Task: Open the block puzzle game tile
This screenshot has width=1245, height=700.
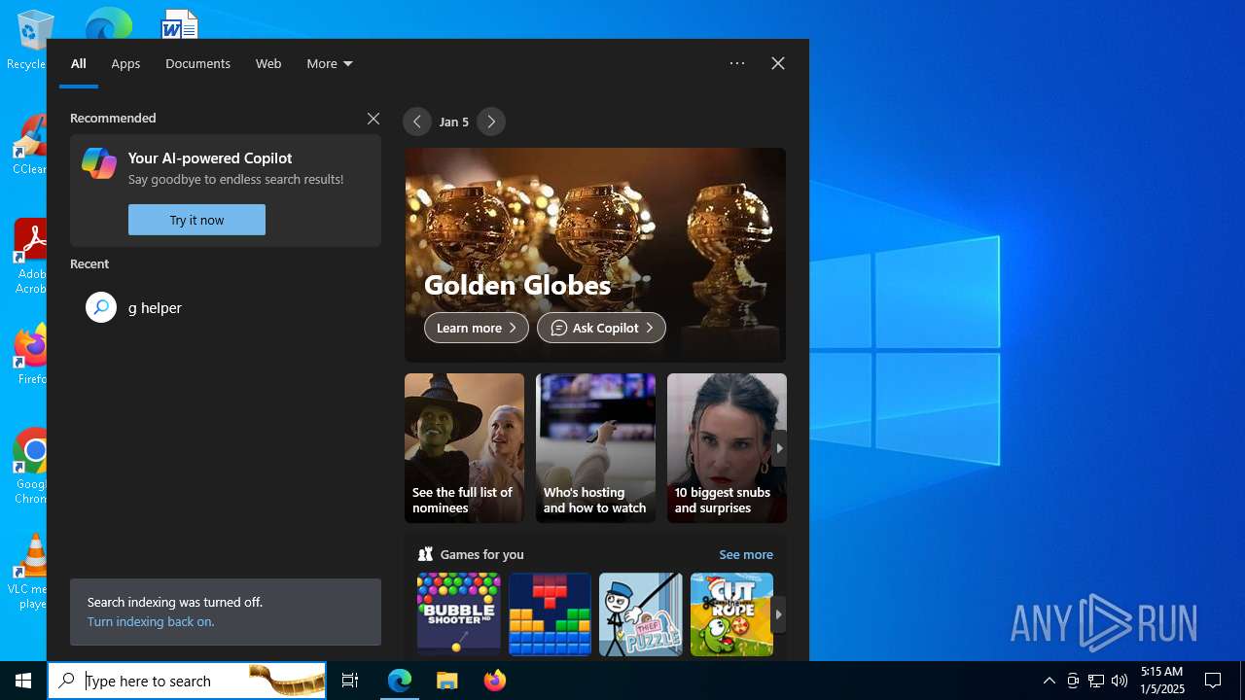Action: click(550, 614)
